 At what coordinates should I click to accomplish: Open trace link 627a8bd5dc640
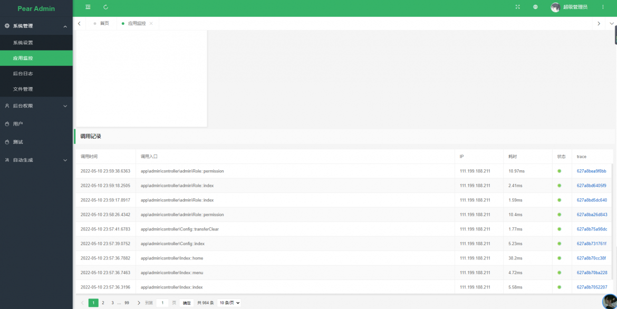click(592, 200)
